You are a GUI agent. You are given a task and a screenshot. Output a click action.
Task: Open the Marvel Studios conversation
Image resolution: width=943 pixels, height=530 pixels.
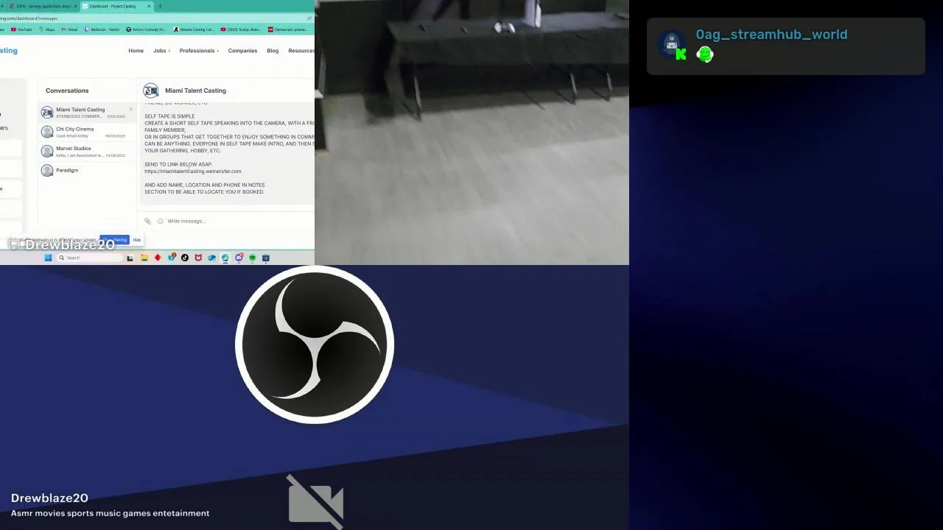[87, 151]
